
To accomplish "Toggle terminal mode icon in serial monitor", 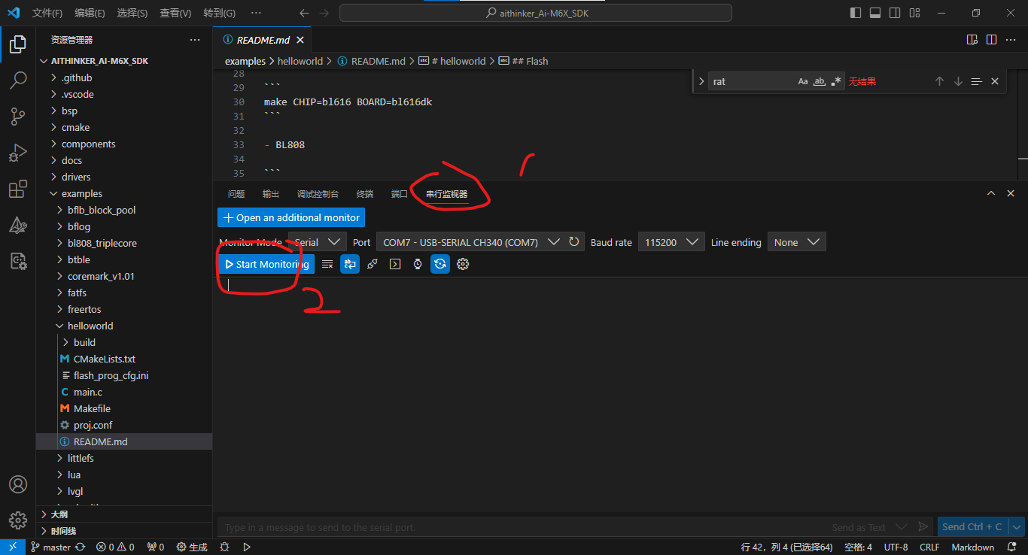I will tap(395, 264).
